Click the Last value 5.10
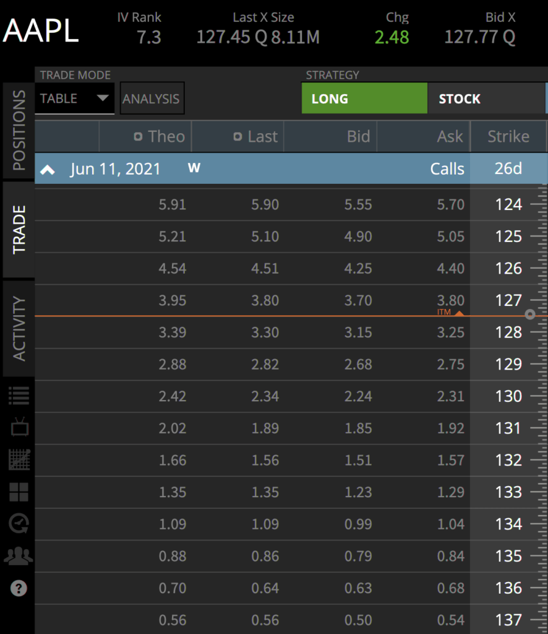548x634 pixels. [x=265, y=237]
